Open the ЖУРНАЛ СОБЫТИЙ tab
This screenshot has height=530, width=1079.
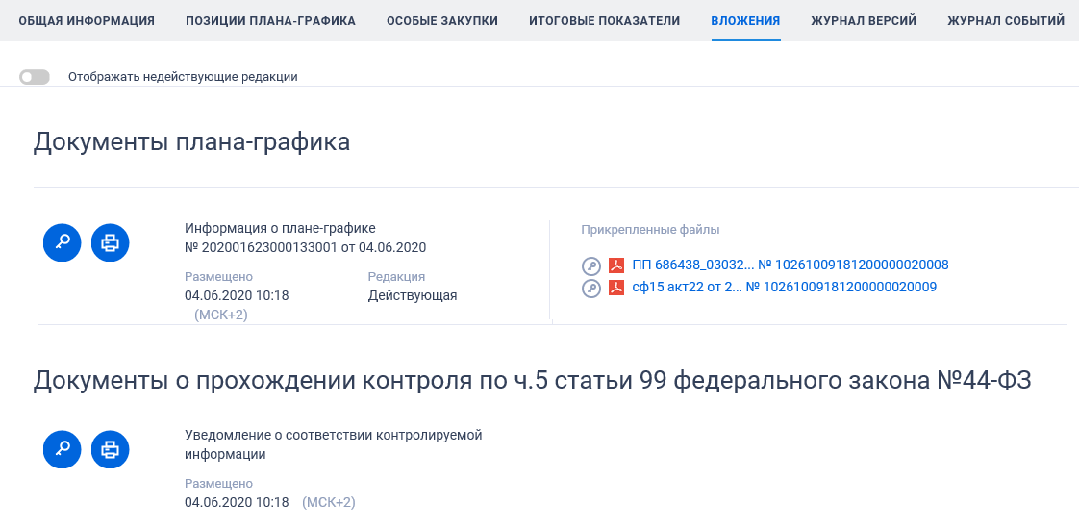pyautogui.click(x=1006, y=21)
